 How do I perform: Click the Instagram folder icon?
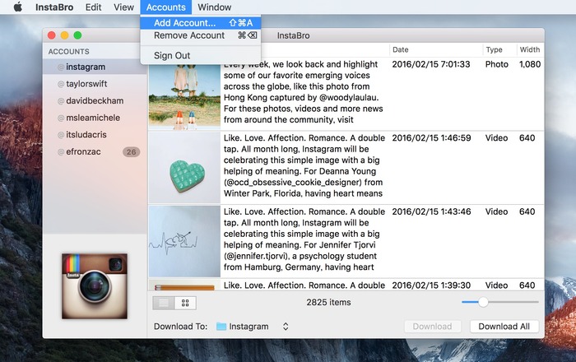click(x=221, y=327)
